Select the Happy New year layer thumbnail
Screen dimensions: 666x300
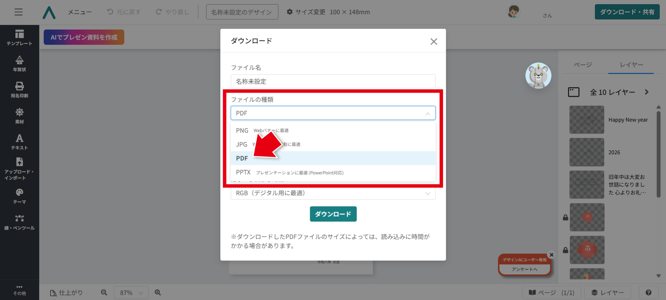click(587, 120)
